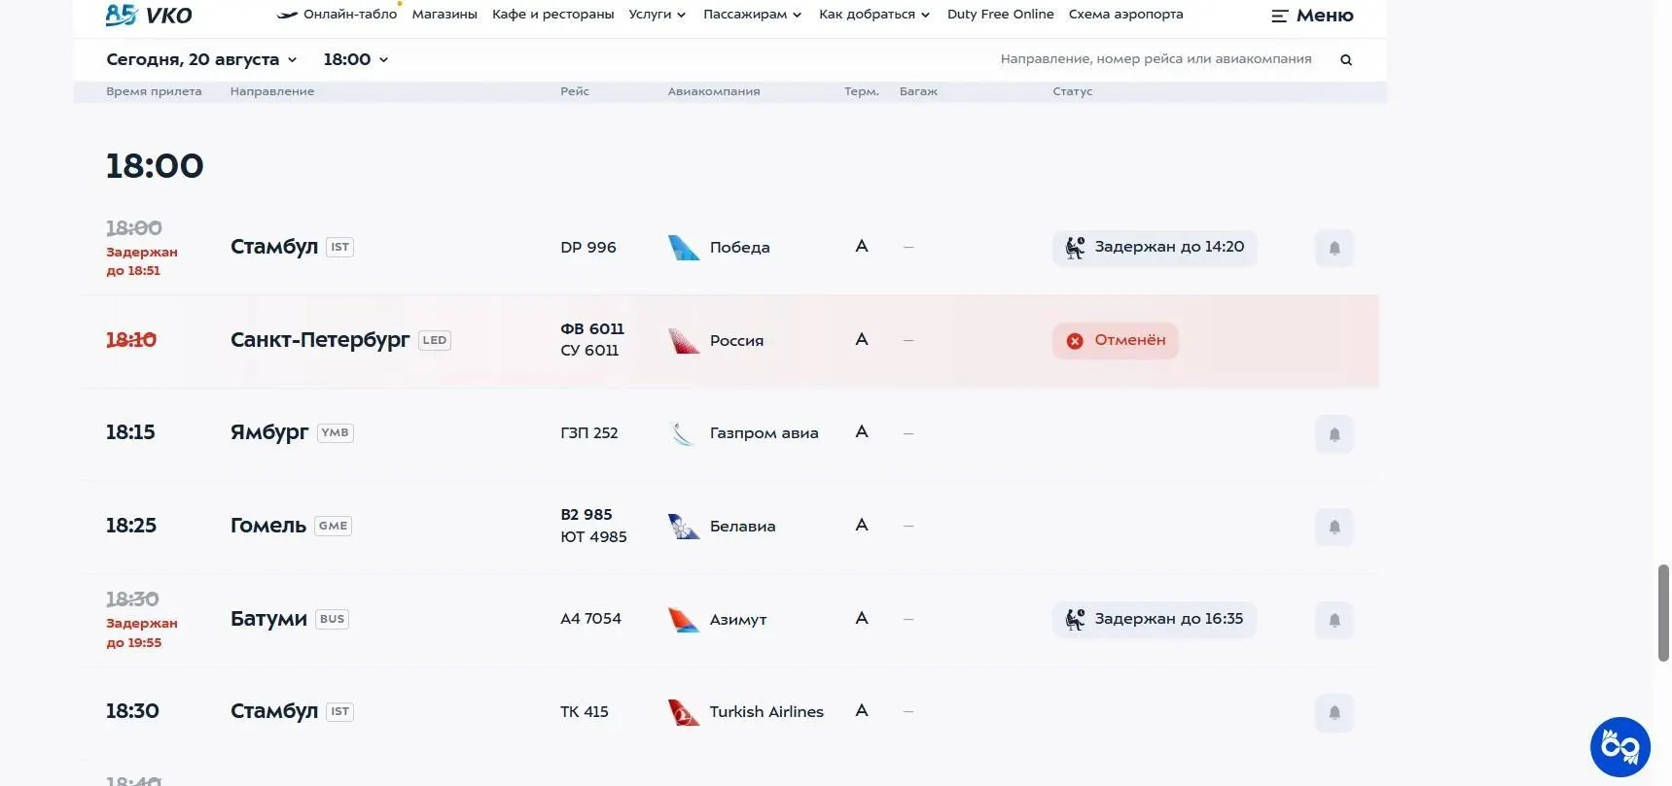This screenshot has height=786, width=1672.
Task: Click the GME airport code tag
Action: pos(333,527)
